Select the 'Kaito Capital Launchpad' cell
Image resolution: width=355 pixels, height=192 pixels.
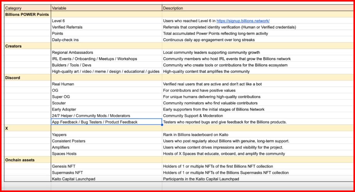(106, 179)
